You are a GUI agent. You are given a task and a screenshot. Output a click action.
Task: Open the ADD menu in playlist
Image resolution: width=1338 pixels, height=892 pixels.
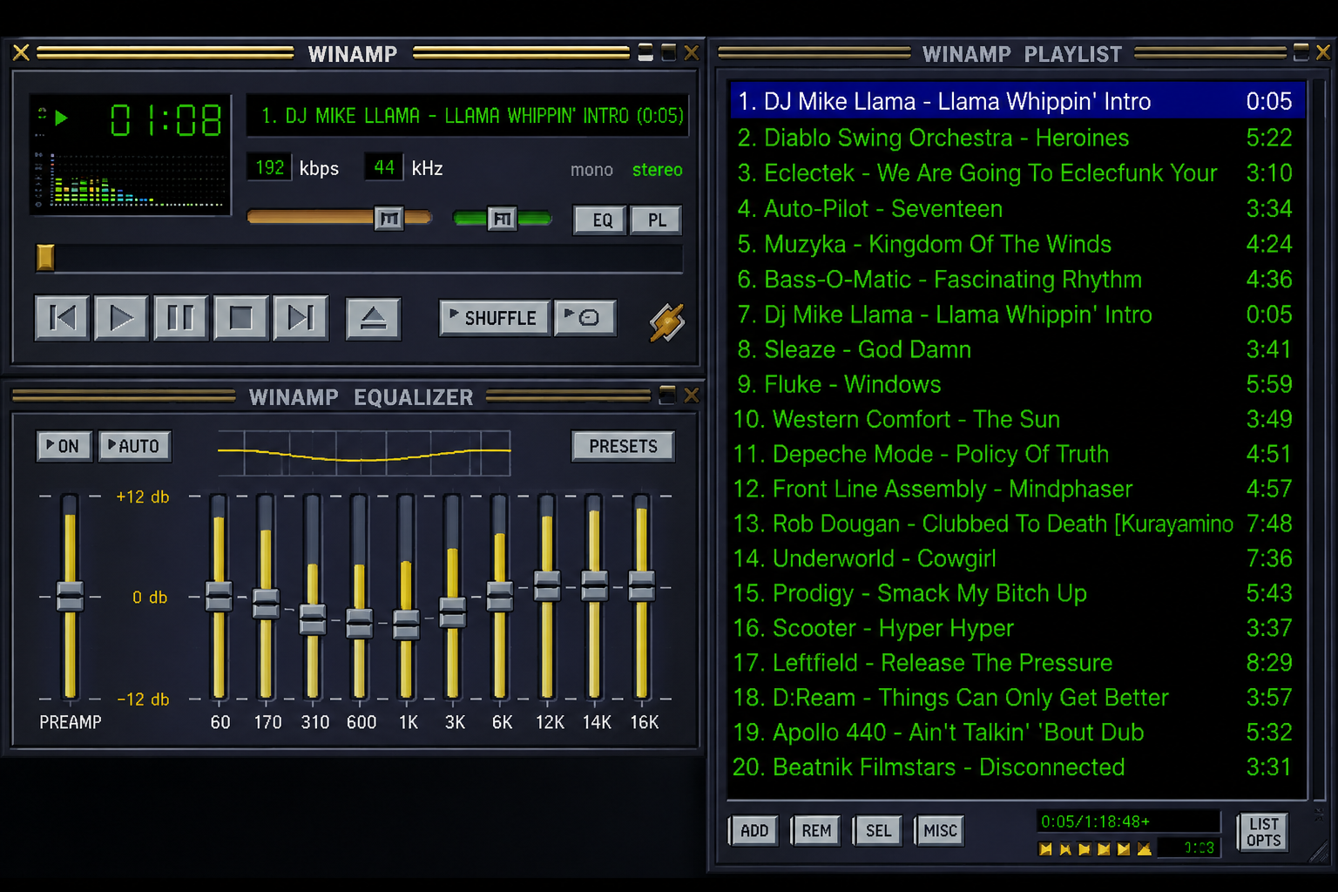pos(753,831)
